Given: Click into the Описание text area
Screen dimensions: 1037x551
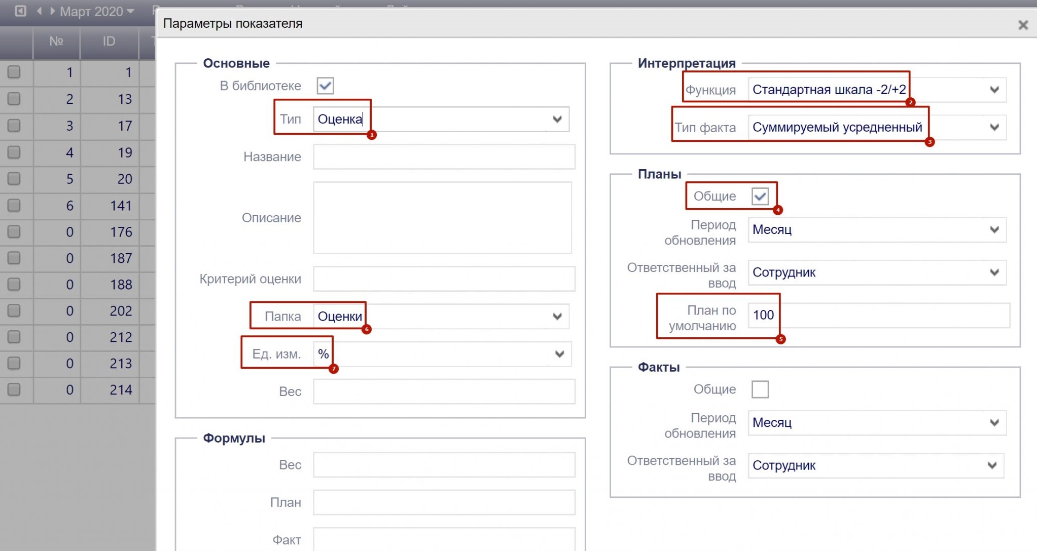Looking at the screenshot, I should (x=442, y=218).
